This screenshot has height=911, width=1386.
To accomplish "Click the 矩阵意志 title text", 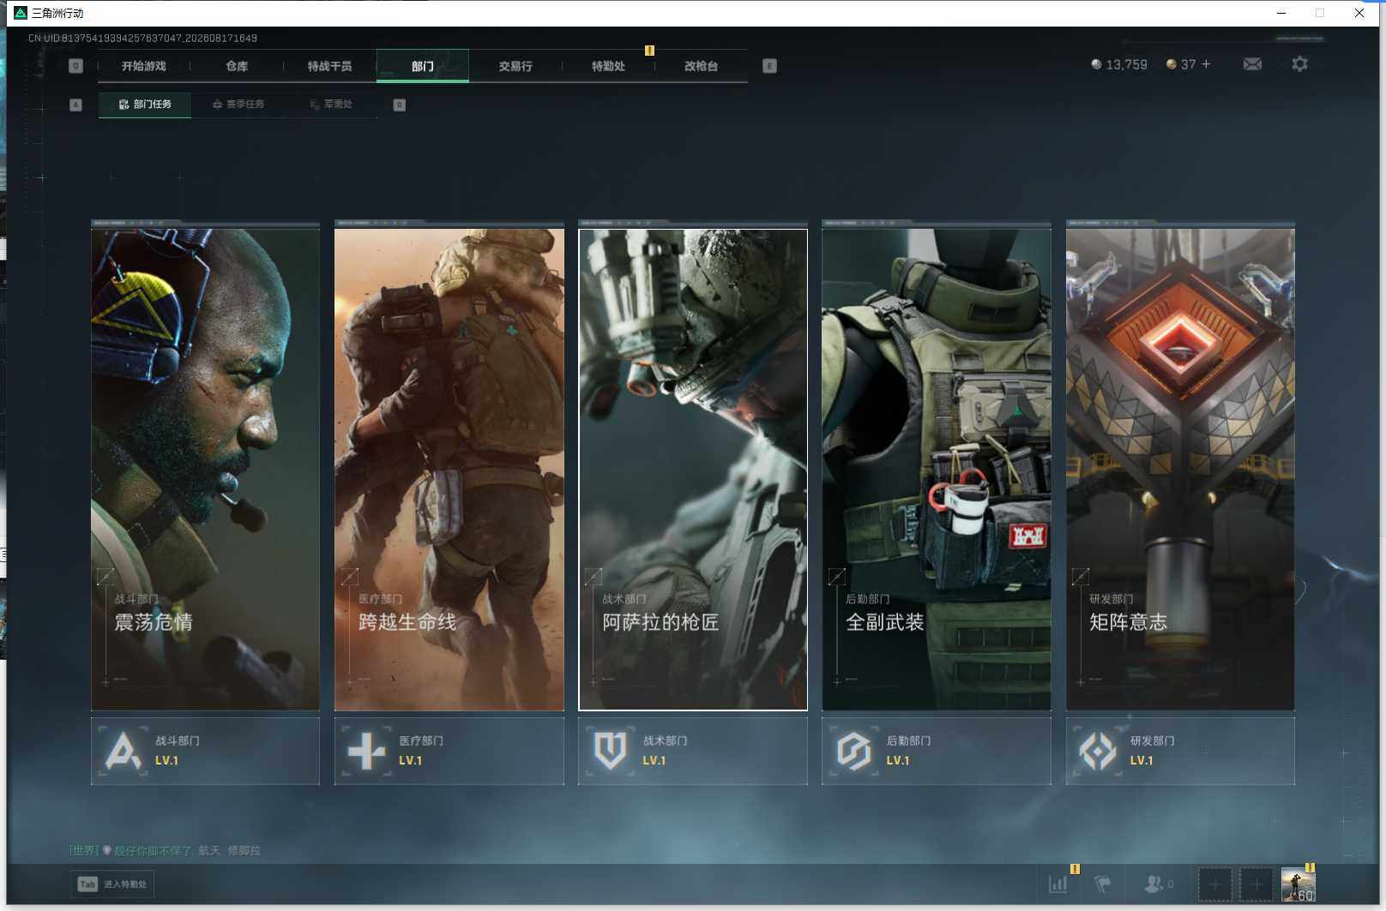I will pyautogui.click(x=1128, y=622).
